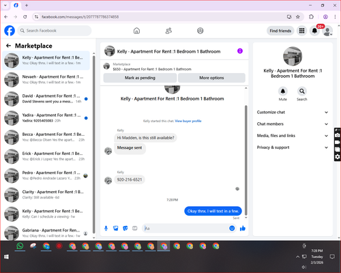Viewport: 341px width, 273px height.
Task: Search in conversation magnifier icon
Action: (x=302, y=91)
